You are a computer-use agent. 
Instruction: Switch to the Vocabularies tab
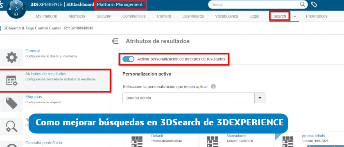tap(226, 16)
